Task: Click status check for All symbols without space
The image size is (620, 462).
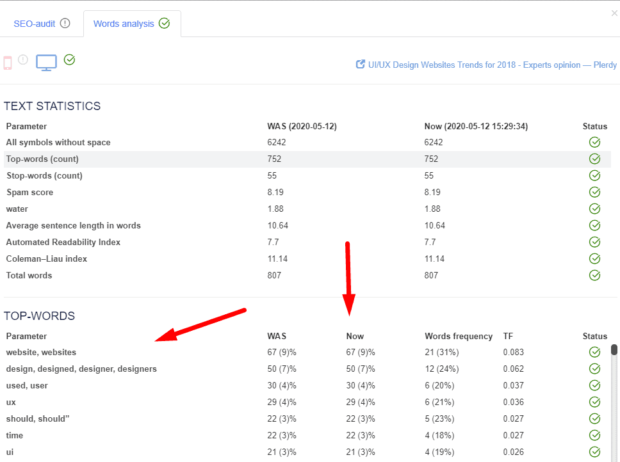Action: [x=594, y=142]
